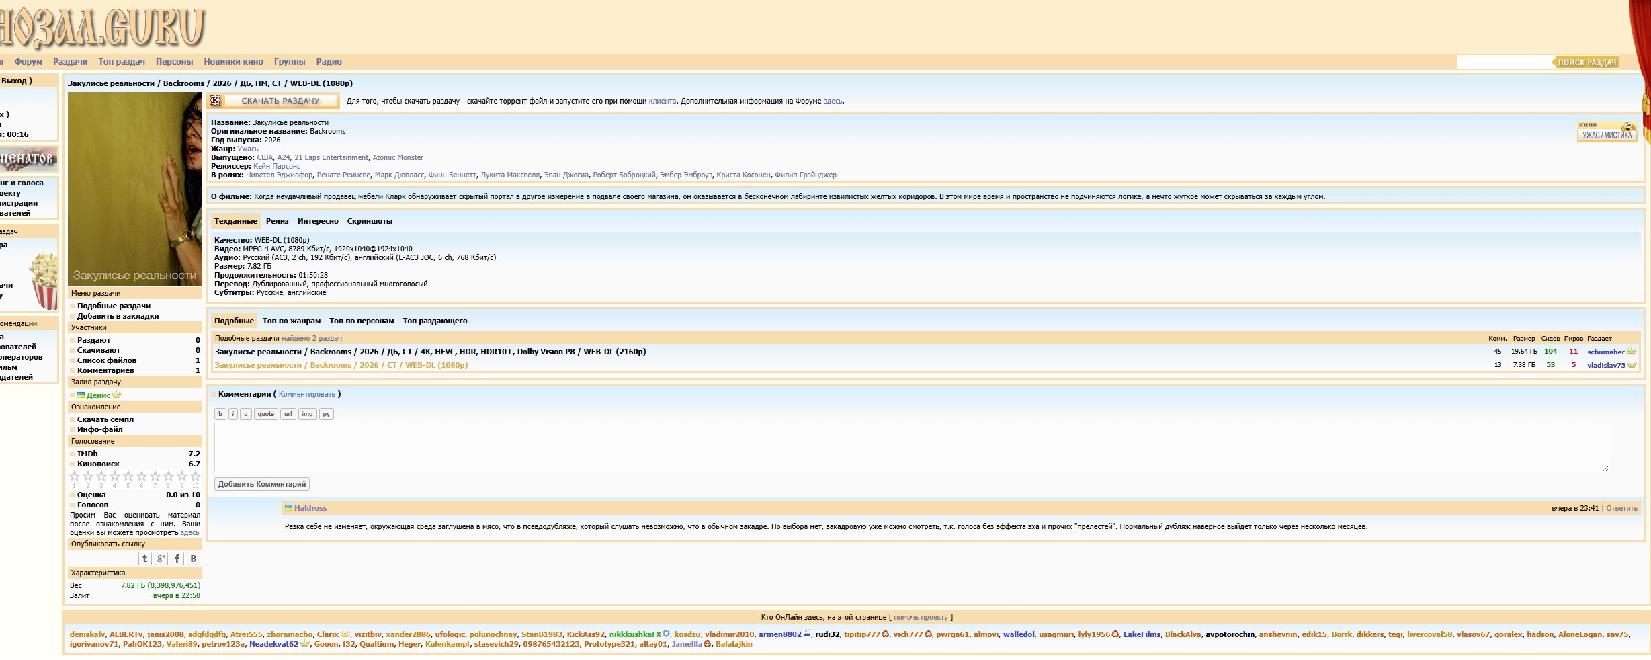1651x660 pixels.
Task: Give the maximum 10-star rating
Action: tap(196, 477)
